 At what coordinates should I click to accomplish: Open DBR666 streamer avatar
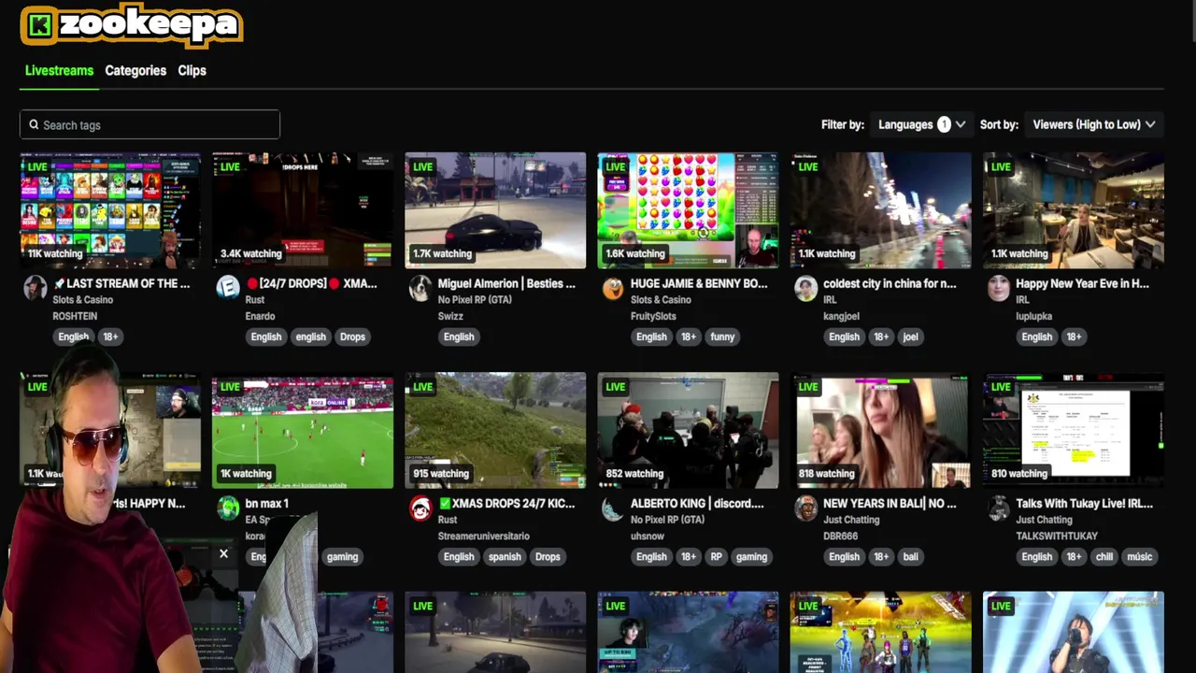pos(805,508)
